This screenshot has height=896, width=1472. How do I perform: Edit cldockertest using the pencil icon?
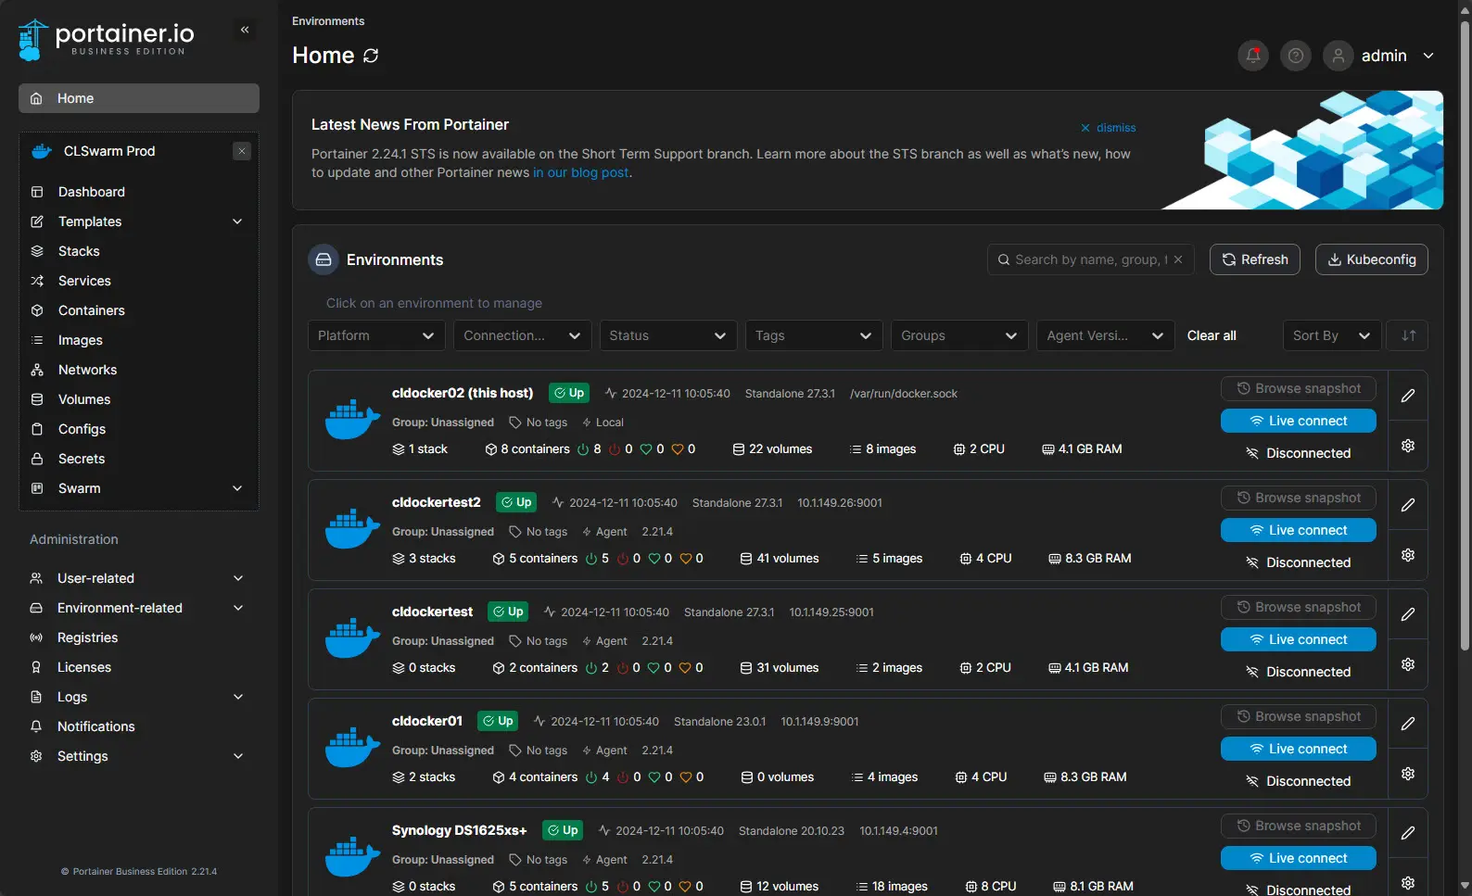click(1408, 614)
